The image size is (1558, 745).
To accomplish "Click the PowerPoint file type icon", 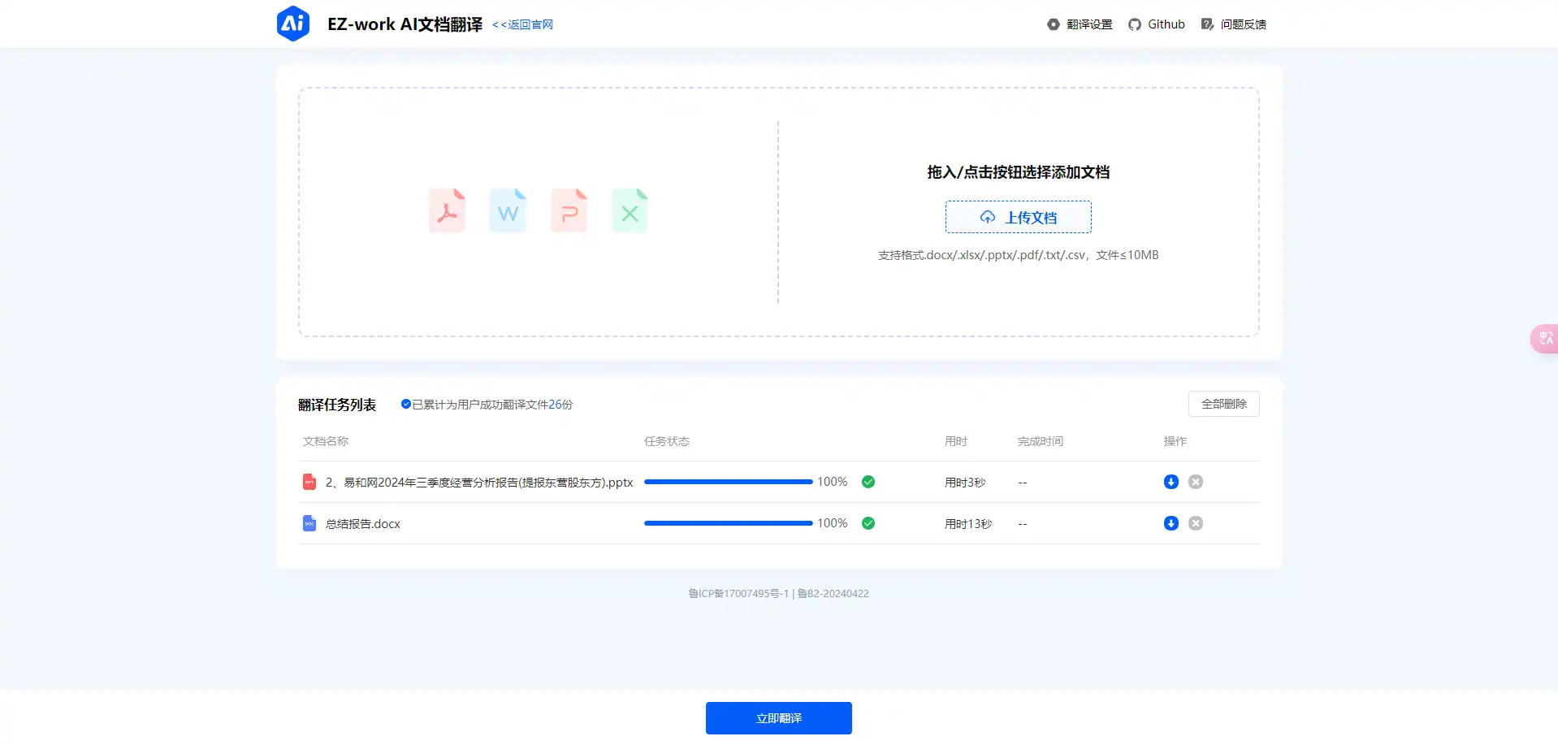I will 569,211.
